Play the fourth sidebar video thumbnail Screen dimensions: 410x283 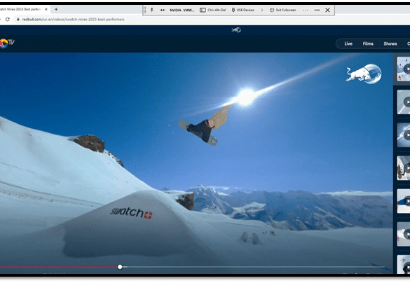[x=404, y=168]
